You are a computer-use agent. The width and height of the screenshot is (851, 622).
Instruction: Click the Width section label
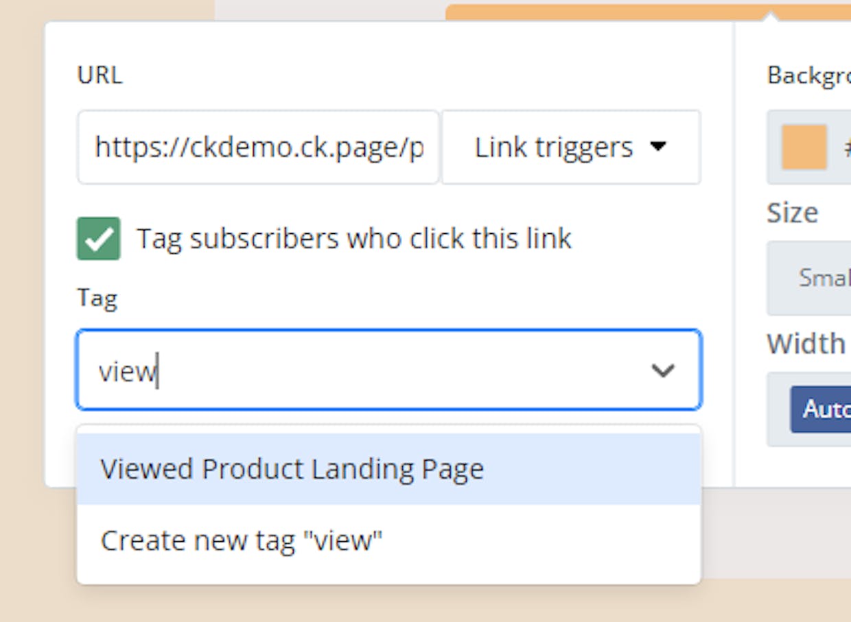click(x=806, y=344)
